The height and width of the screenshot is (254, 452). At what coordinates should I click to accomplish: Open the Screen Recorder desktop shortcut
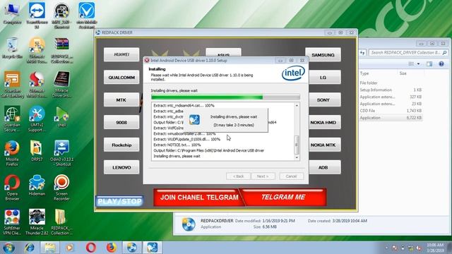click(x=61, y=188)
